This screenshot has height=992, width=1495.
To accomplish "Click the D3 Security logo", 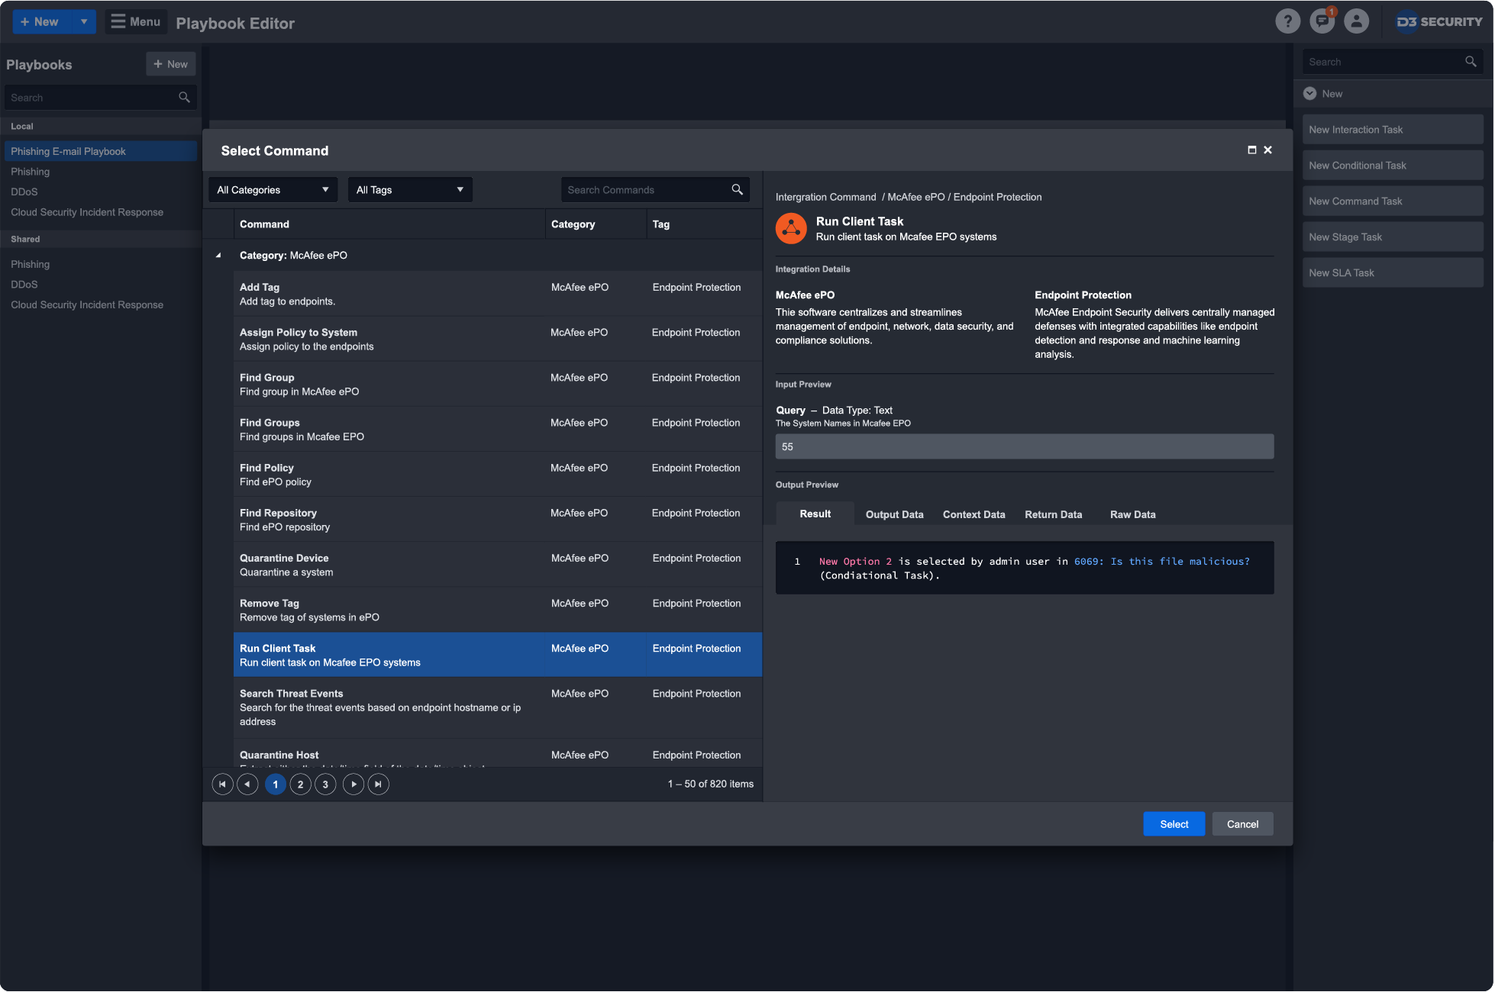I will [x=1439, y=21].
